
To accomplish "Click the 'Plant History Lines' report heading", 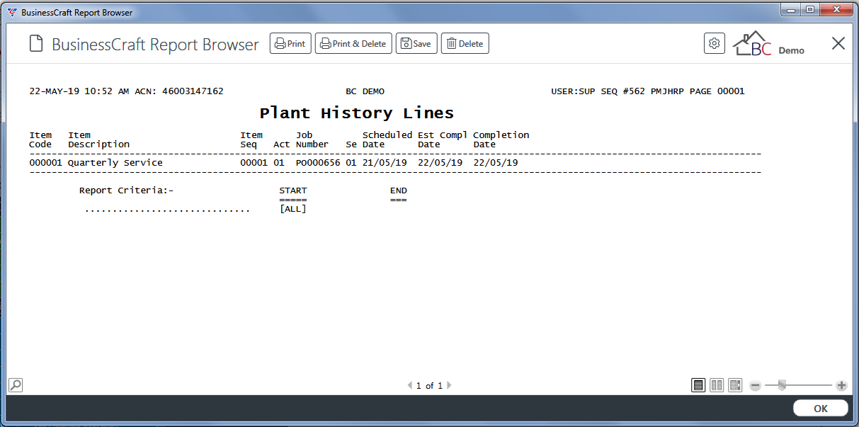I will tap(357, 113).
